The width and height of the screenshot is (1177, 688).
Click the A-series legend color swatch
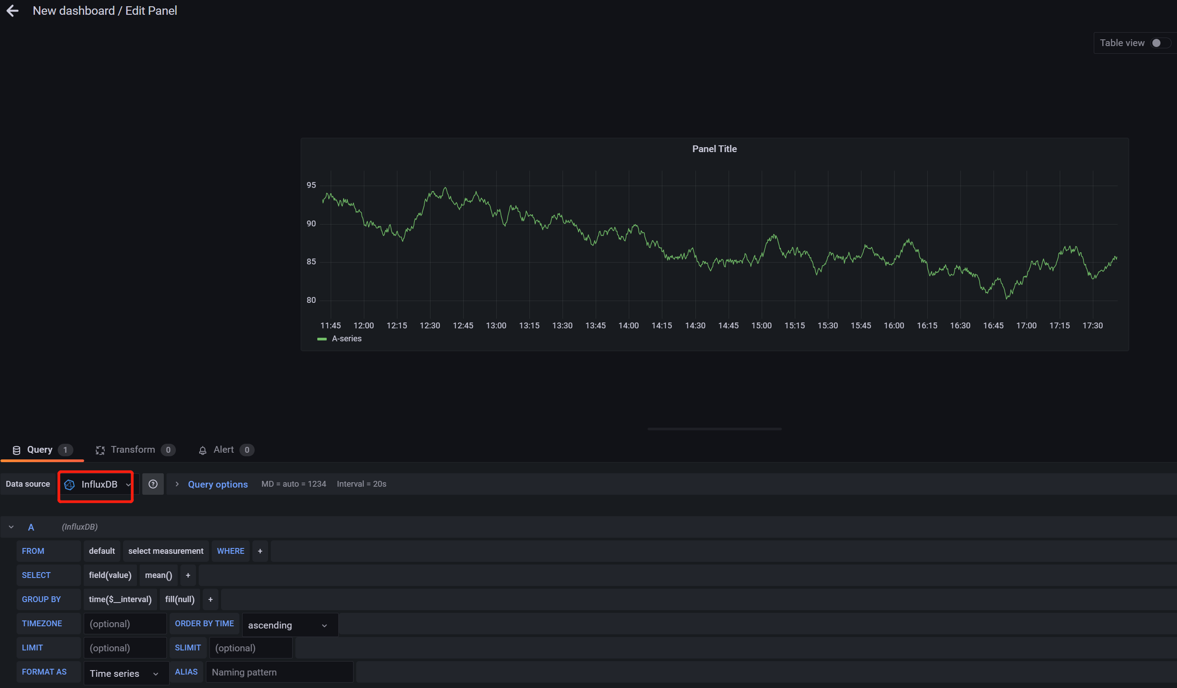pyautogui.click(x=322, y=340)
